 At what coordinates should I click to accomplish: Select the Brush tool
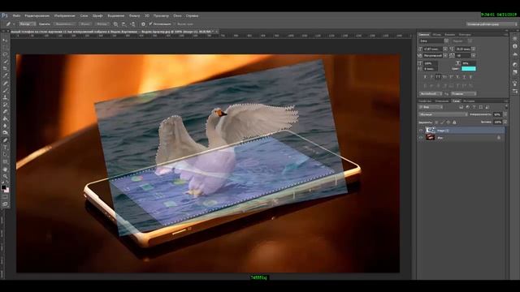point(5,90)
